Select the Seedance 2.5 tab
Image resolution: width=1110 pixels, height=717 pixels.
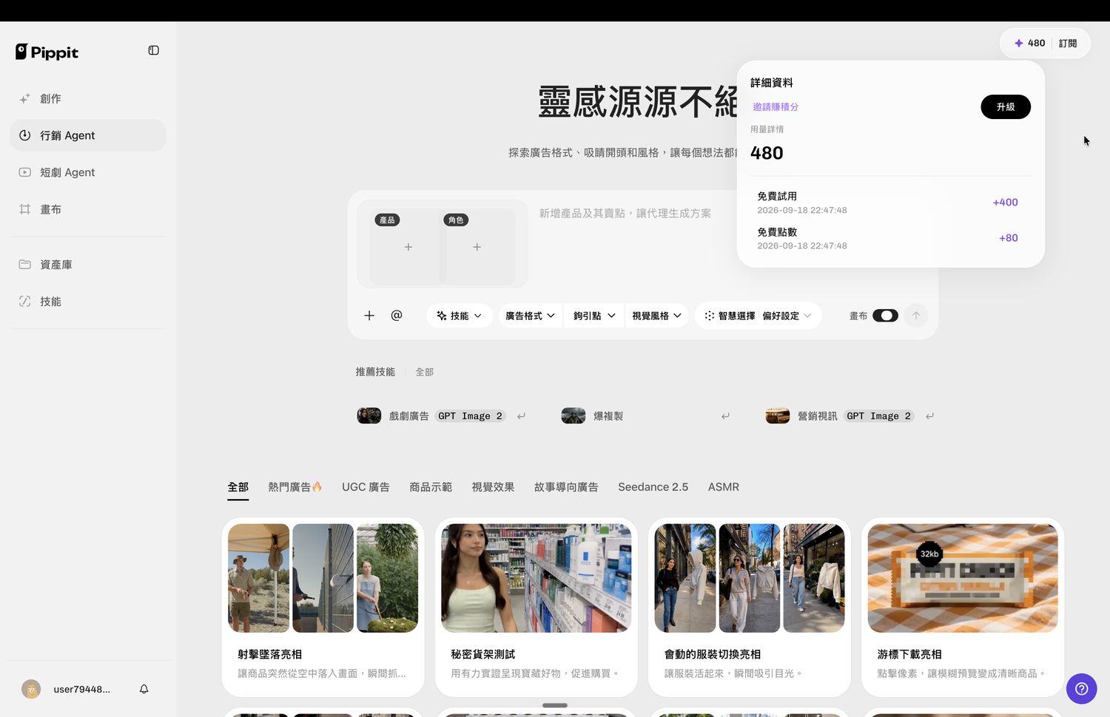(653, 487)
